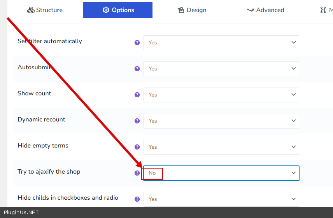
Task: Click help icon for Hide empty terms
Action: tap(137, 147)
